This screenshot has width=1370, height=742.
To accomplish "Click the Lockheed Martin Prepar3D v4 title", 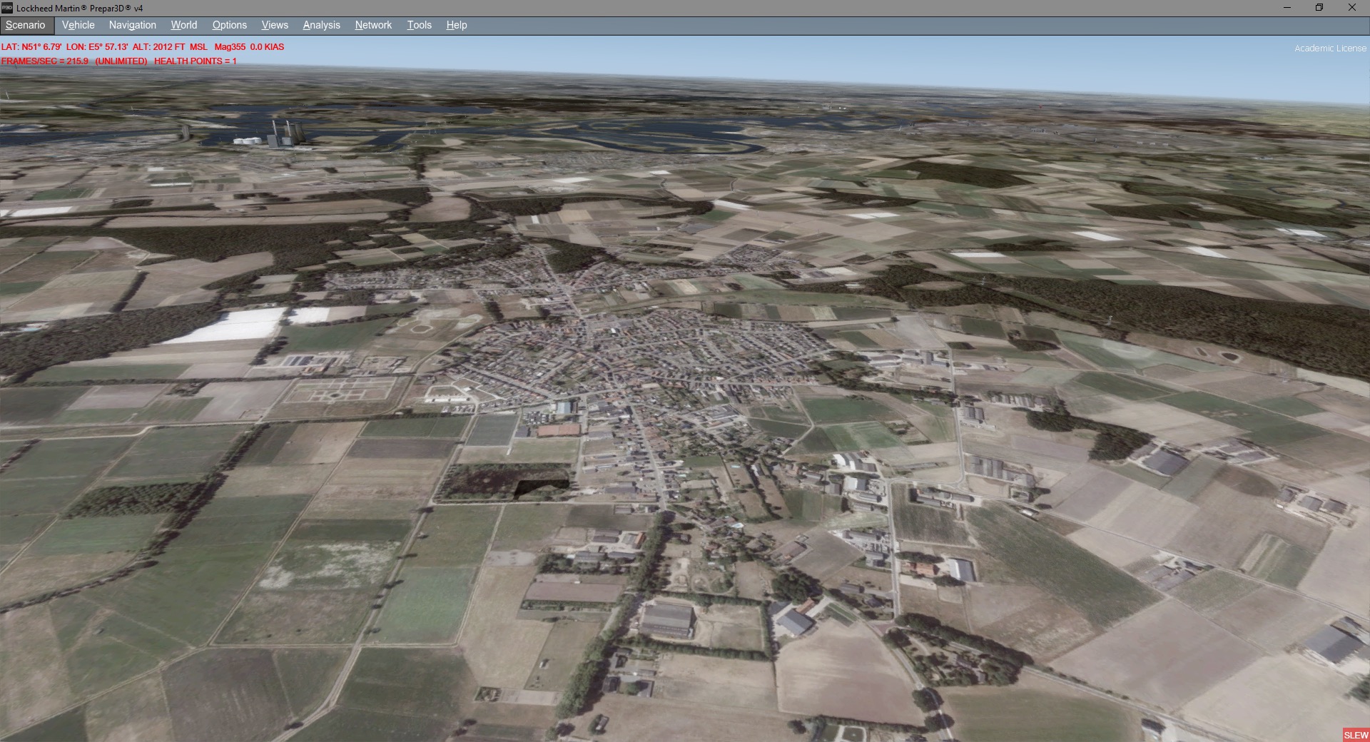I will coord(80,8).
